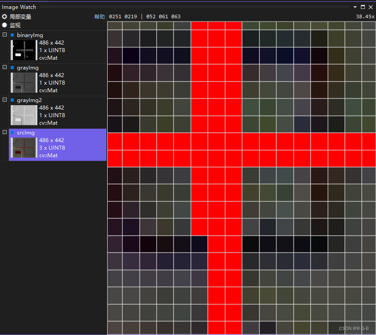Select the grayImg thumbnail
This screenshot has height=335, width=376.
point(24,82)
